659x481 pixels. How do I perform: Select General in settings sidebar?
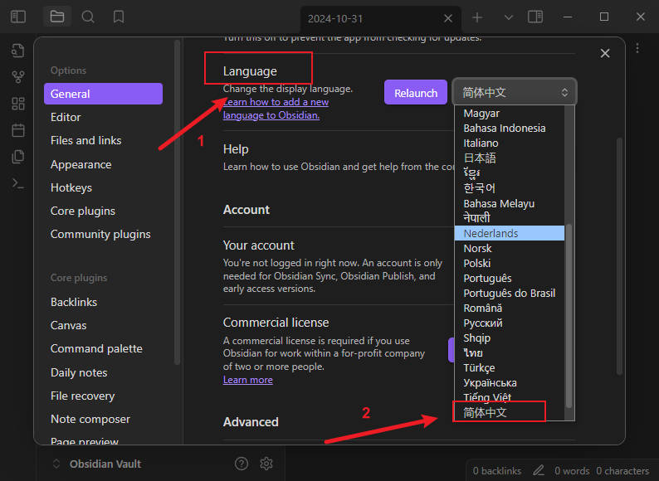click(103, 94)
